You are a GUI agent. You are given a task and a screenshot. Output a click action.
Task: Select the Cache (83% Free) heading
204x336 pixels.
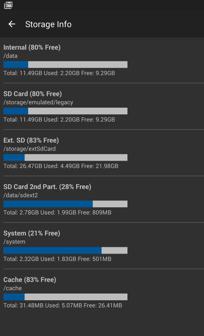coord(30,280)
